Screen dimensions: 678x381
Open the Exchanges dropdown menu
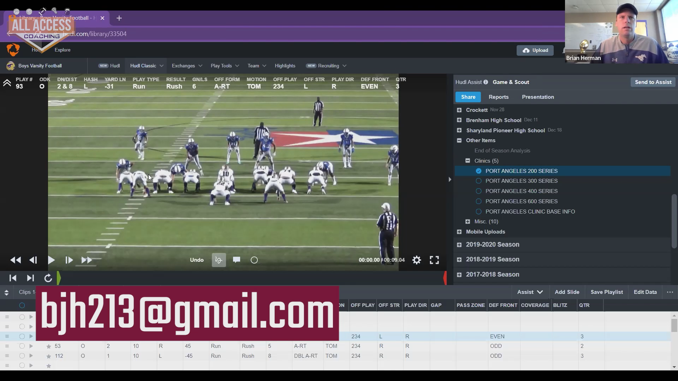point(187,66)
